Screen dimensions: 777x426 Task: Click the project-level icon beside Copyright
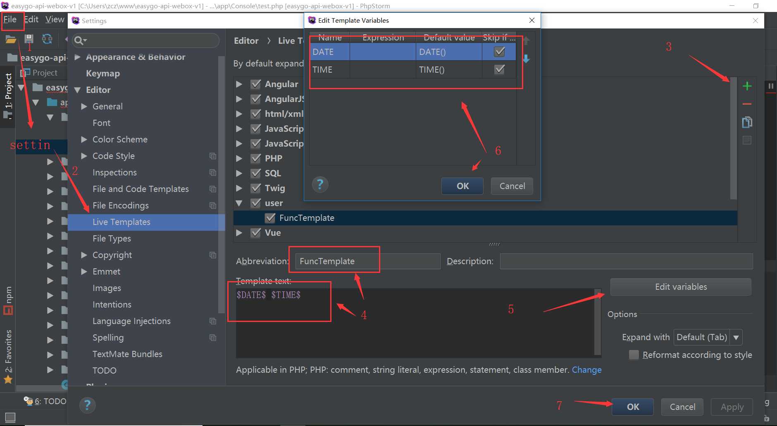pyautogui.click(x=213, y=255)
